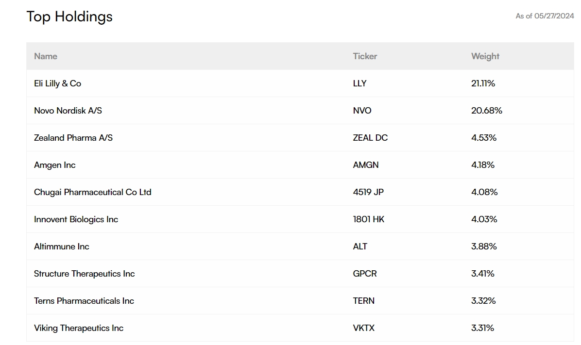The width and height of the screenshot is (581, 345).
Task: Click the Amgen Inc holding name
Action: point(55,165)
